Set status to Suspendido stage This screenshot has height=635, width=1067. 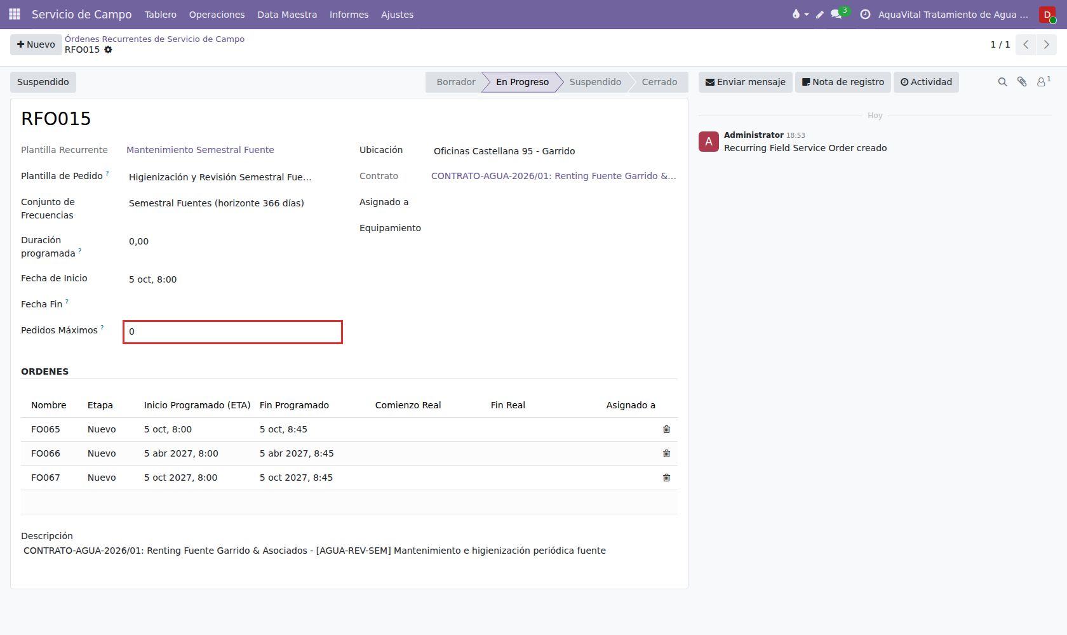pos(595,82)
